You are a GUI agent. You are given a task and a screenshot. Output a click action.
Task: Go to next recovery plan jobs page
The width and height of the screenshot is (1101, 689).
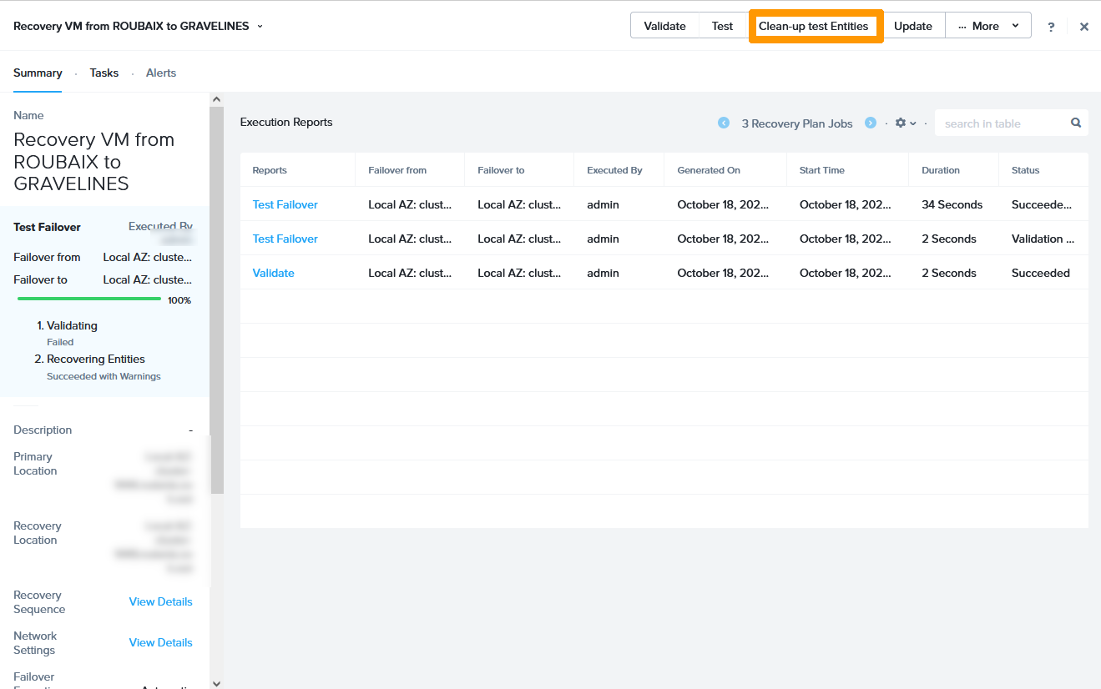pyautogui.click(x=871, y=123)
